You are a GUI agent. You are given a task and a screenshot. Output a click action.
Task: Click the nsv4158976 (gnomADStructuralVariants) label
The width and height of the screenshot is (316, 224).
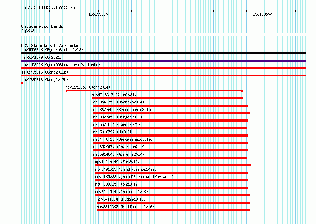coord(61,65)
